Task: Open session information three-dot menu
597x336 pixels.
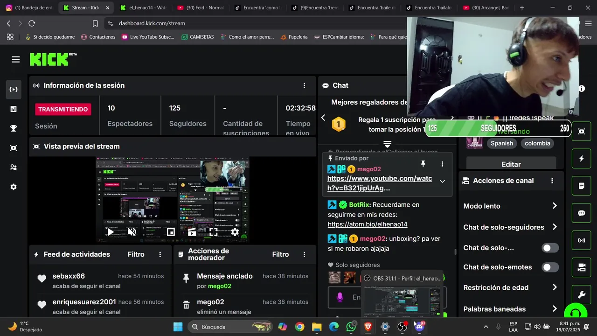Action: [x=304, y=85]
